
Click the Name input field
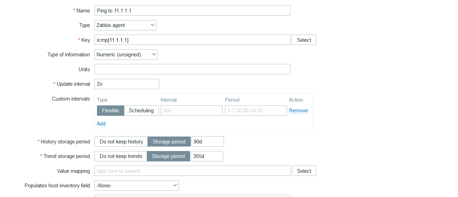192,10
